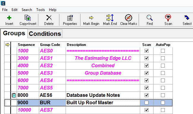Switch to the Groups tab
Viewport: 193px width, 114px height.
14,33
